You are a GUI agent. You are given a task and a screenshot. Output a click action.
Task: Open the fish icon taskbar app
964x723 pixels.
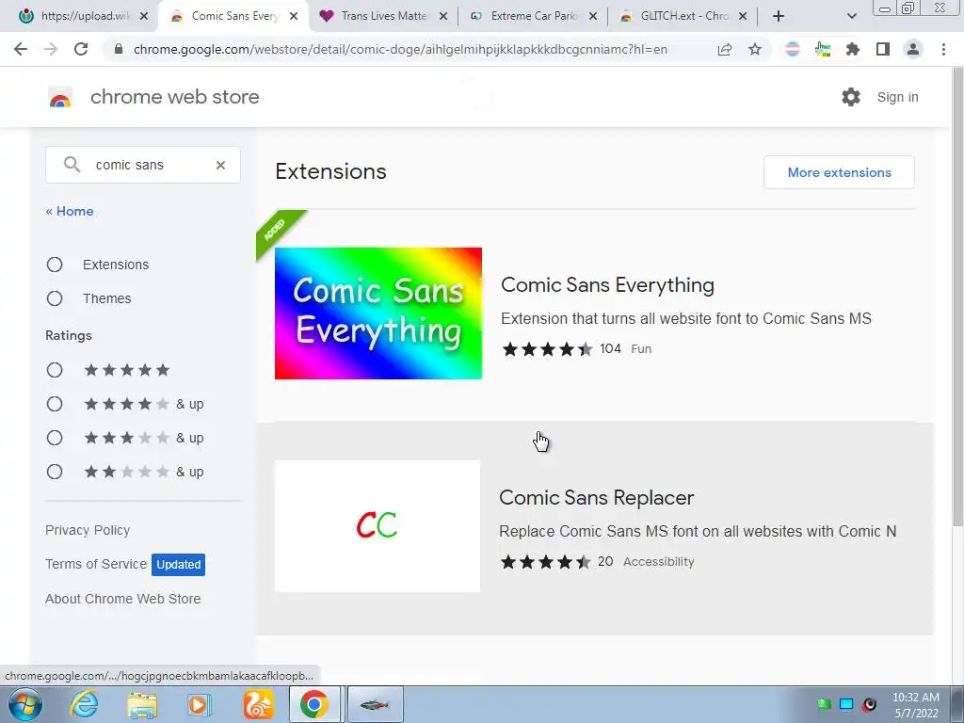click(x=375, y=704)
